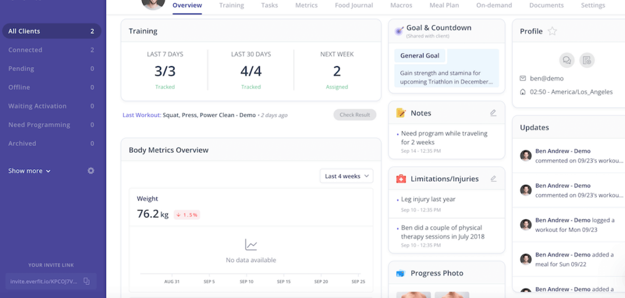
Task: Open the Food Journal tab
Action: tap(353, 5)
